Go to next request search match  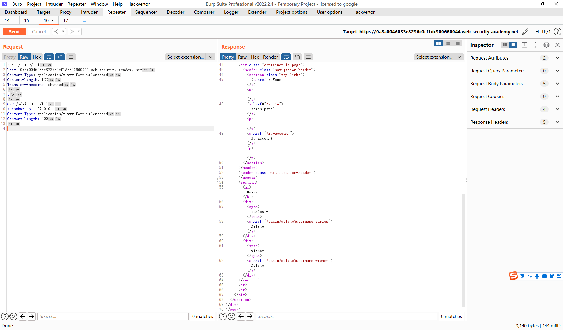(x=31, y=317)
